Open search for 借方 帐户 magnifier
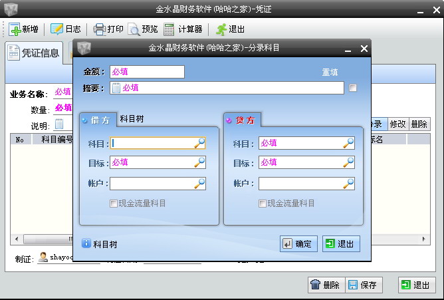Image resolution: width=444 pixels, height=300 pixels. (x=199, y=184)
